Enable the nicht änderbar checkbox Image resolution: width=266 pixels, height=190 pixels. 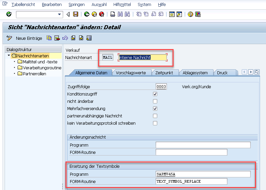[155, 101]
